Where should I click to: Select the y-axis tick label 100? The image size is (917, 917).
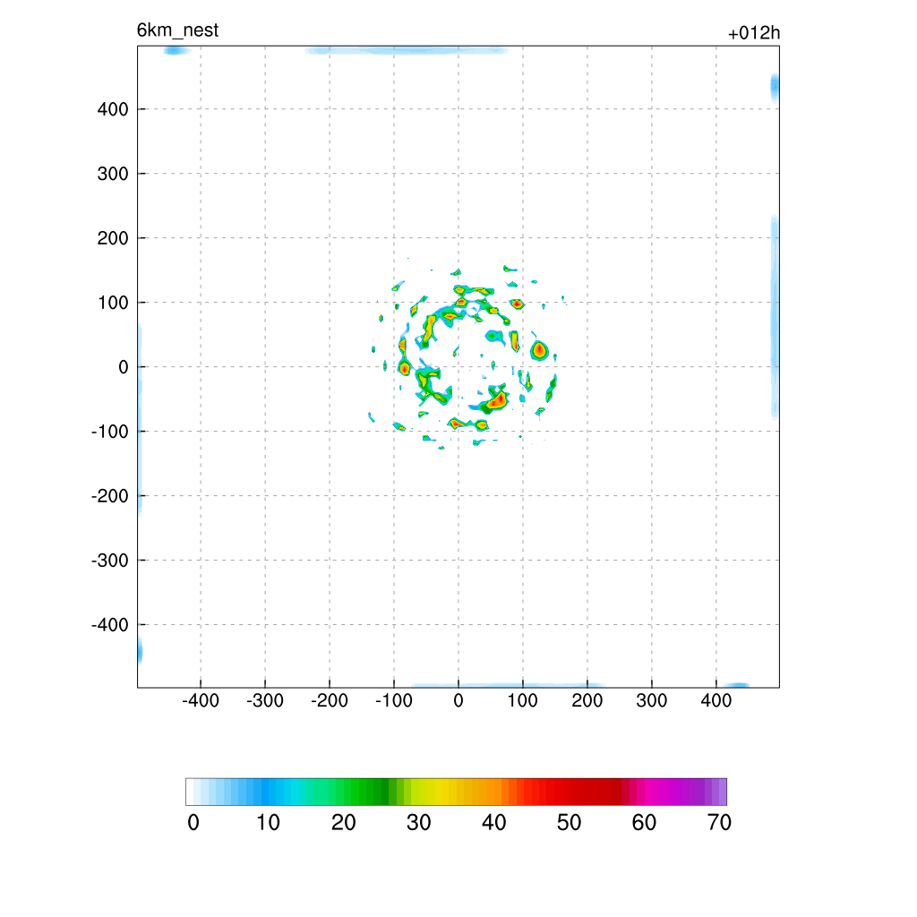[x=113, y=303]
